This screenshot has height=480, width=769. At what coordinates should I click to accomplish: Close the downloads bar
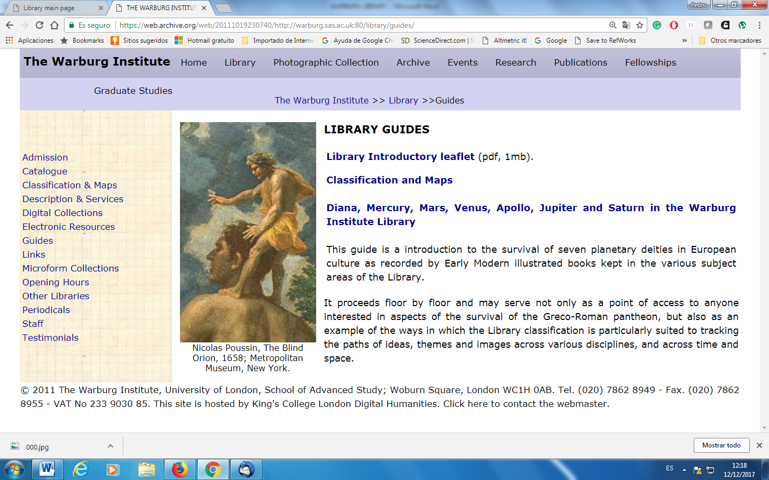[x=759, y=445]
